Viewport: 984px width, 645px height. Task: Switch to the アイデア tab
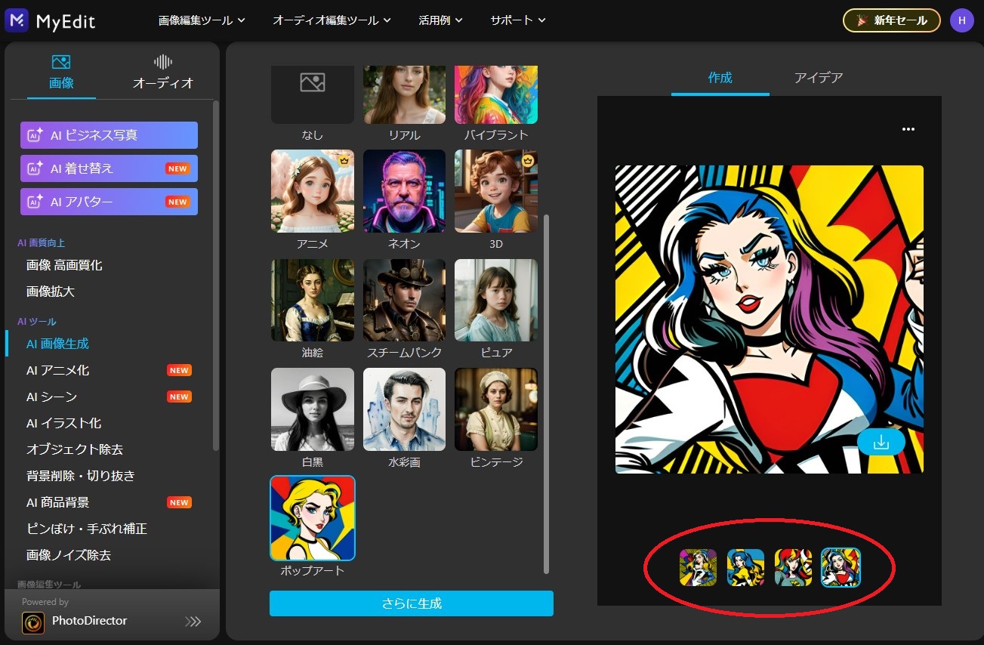pyautogui.click(x=818, y=78)
